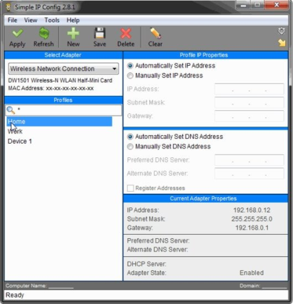Select Manually Set DNS Address

tap(130, 147)
